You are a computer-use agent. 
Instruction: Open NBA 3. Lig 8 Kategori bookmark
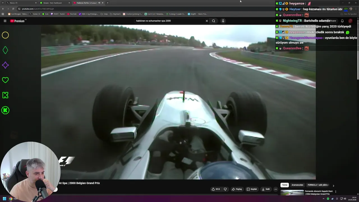88,14
